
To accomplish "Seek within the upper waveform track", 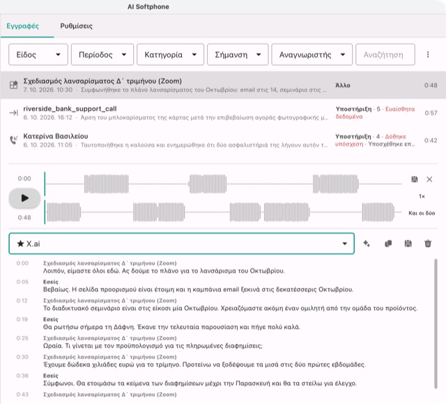I will (223, 184).
